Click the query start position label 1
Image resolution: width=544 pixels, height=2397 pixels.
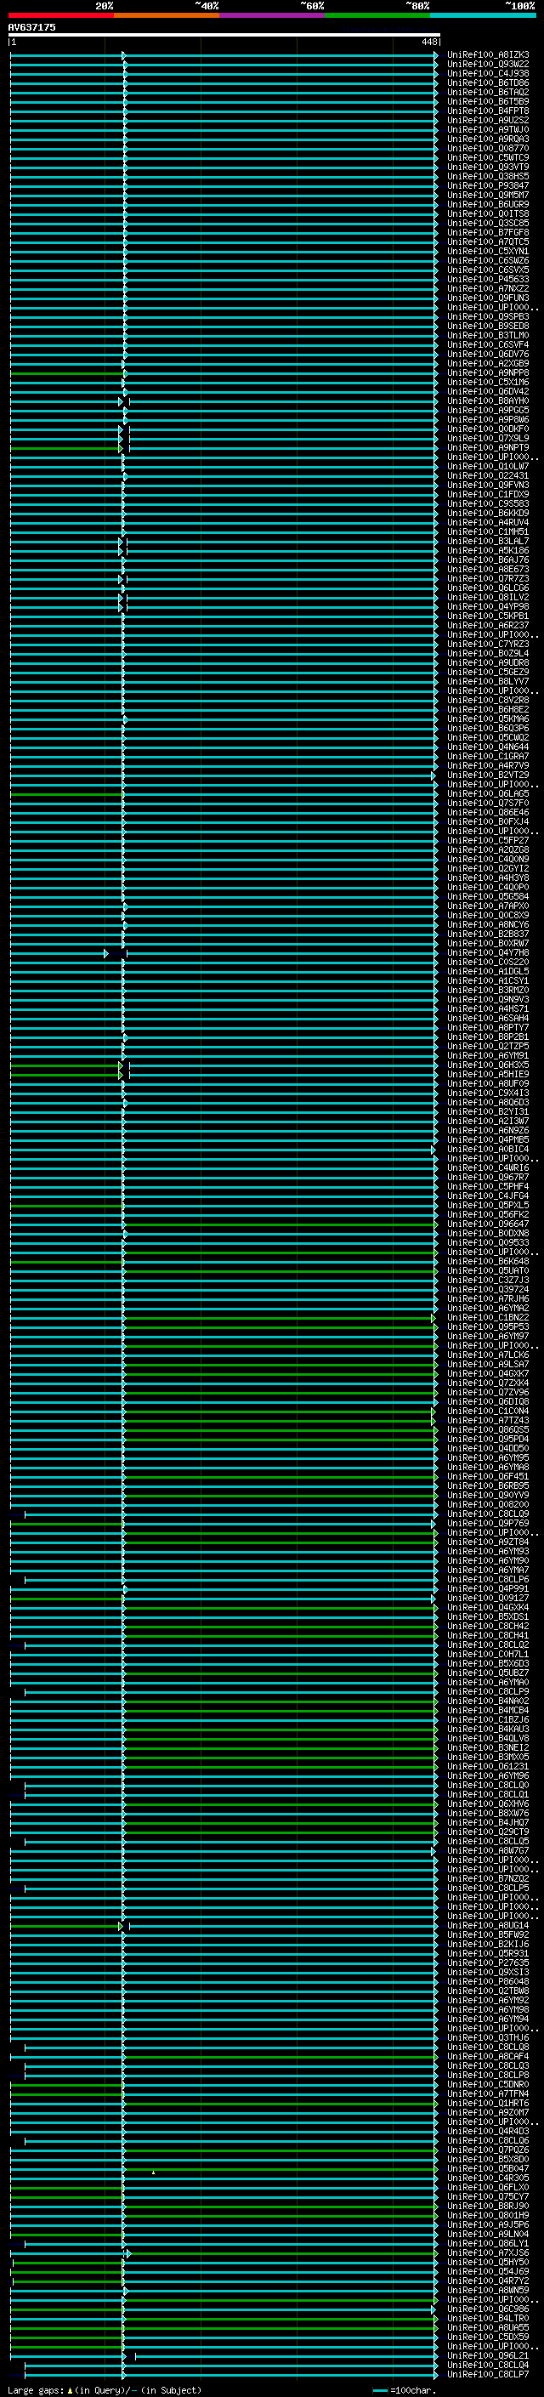pos(14,42)
